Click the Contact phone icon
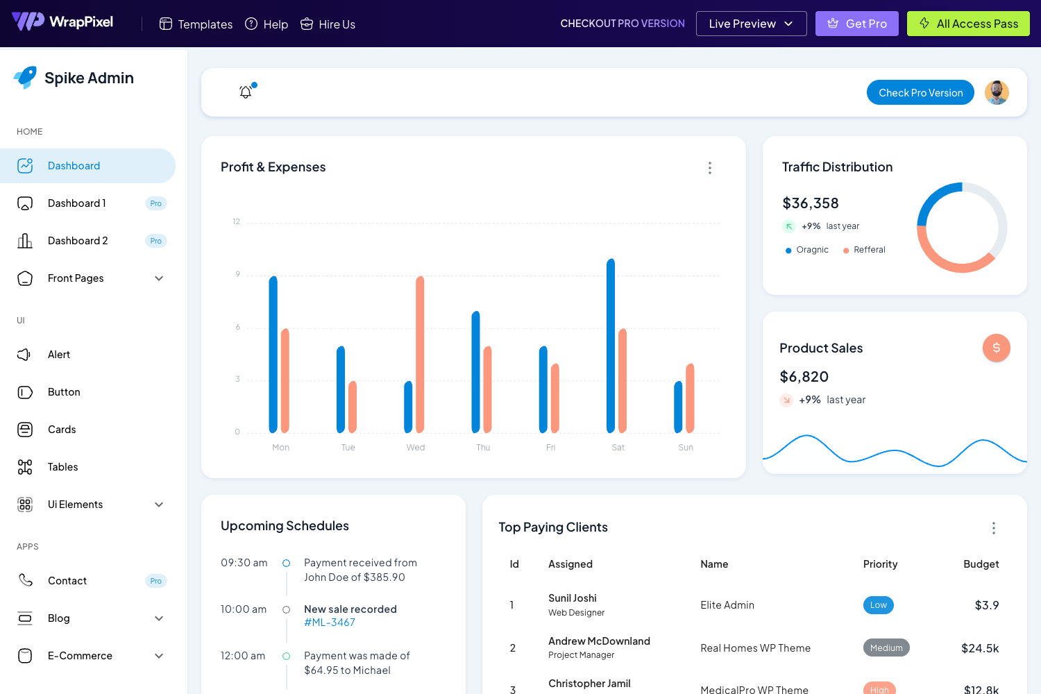Image resolution: width=1041 pixels, height=694 pixels. click(25, 581)
